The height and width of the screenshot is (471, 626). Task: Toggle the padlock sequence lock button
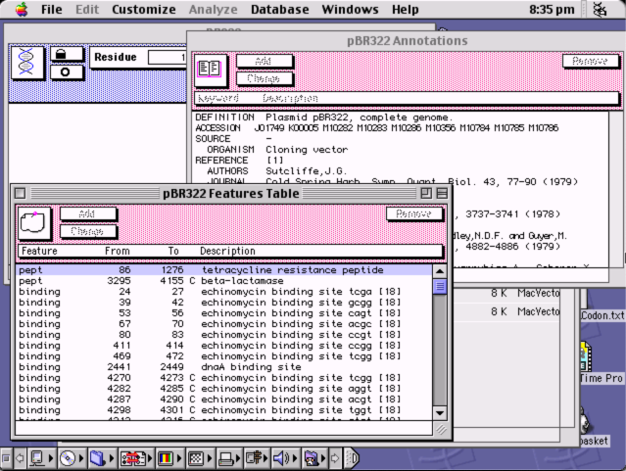(67, 55)
